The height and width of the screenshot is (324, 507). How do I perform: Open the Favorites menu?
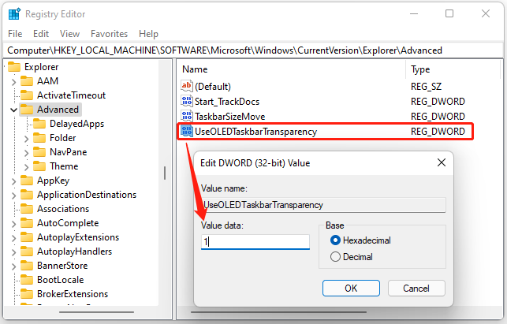(x=110, y=34)
